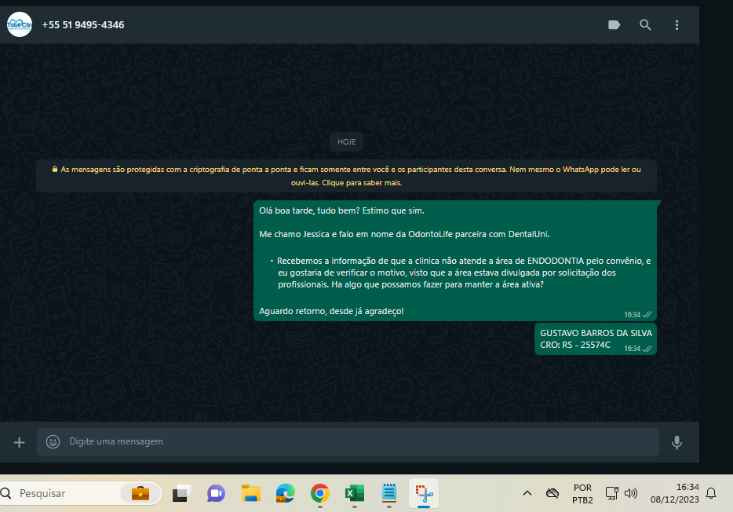The height and width of the screenshot is (512, 733).
Task: Open the Teams Chat taskbar icon
Action: point(216,493)
